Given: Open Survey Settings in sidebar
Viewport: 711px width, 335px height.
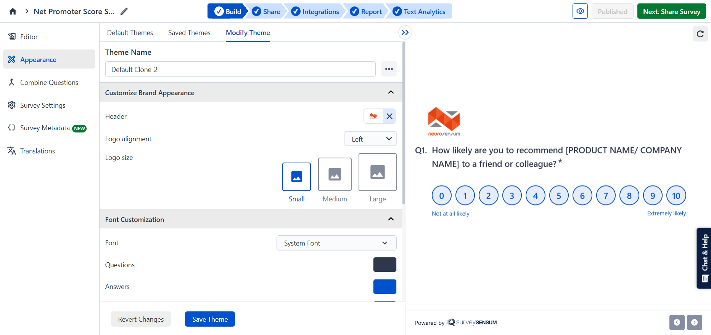Looking at the screenshot, I should [43, 105].
